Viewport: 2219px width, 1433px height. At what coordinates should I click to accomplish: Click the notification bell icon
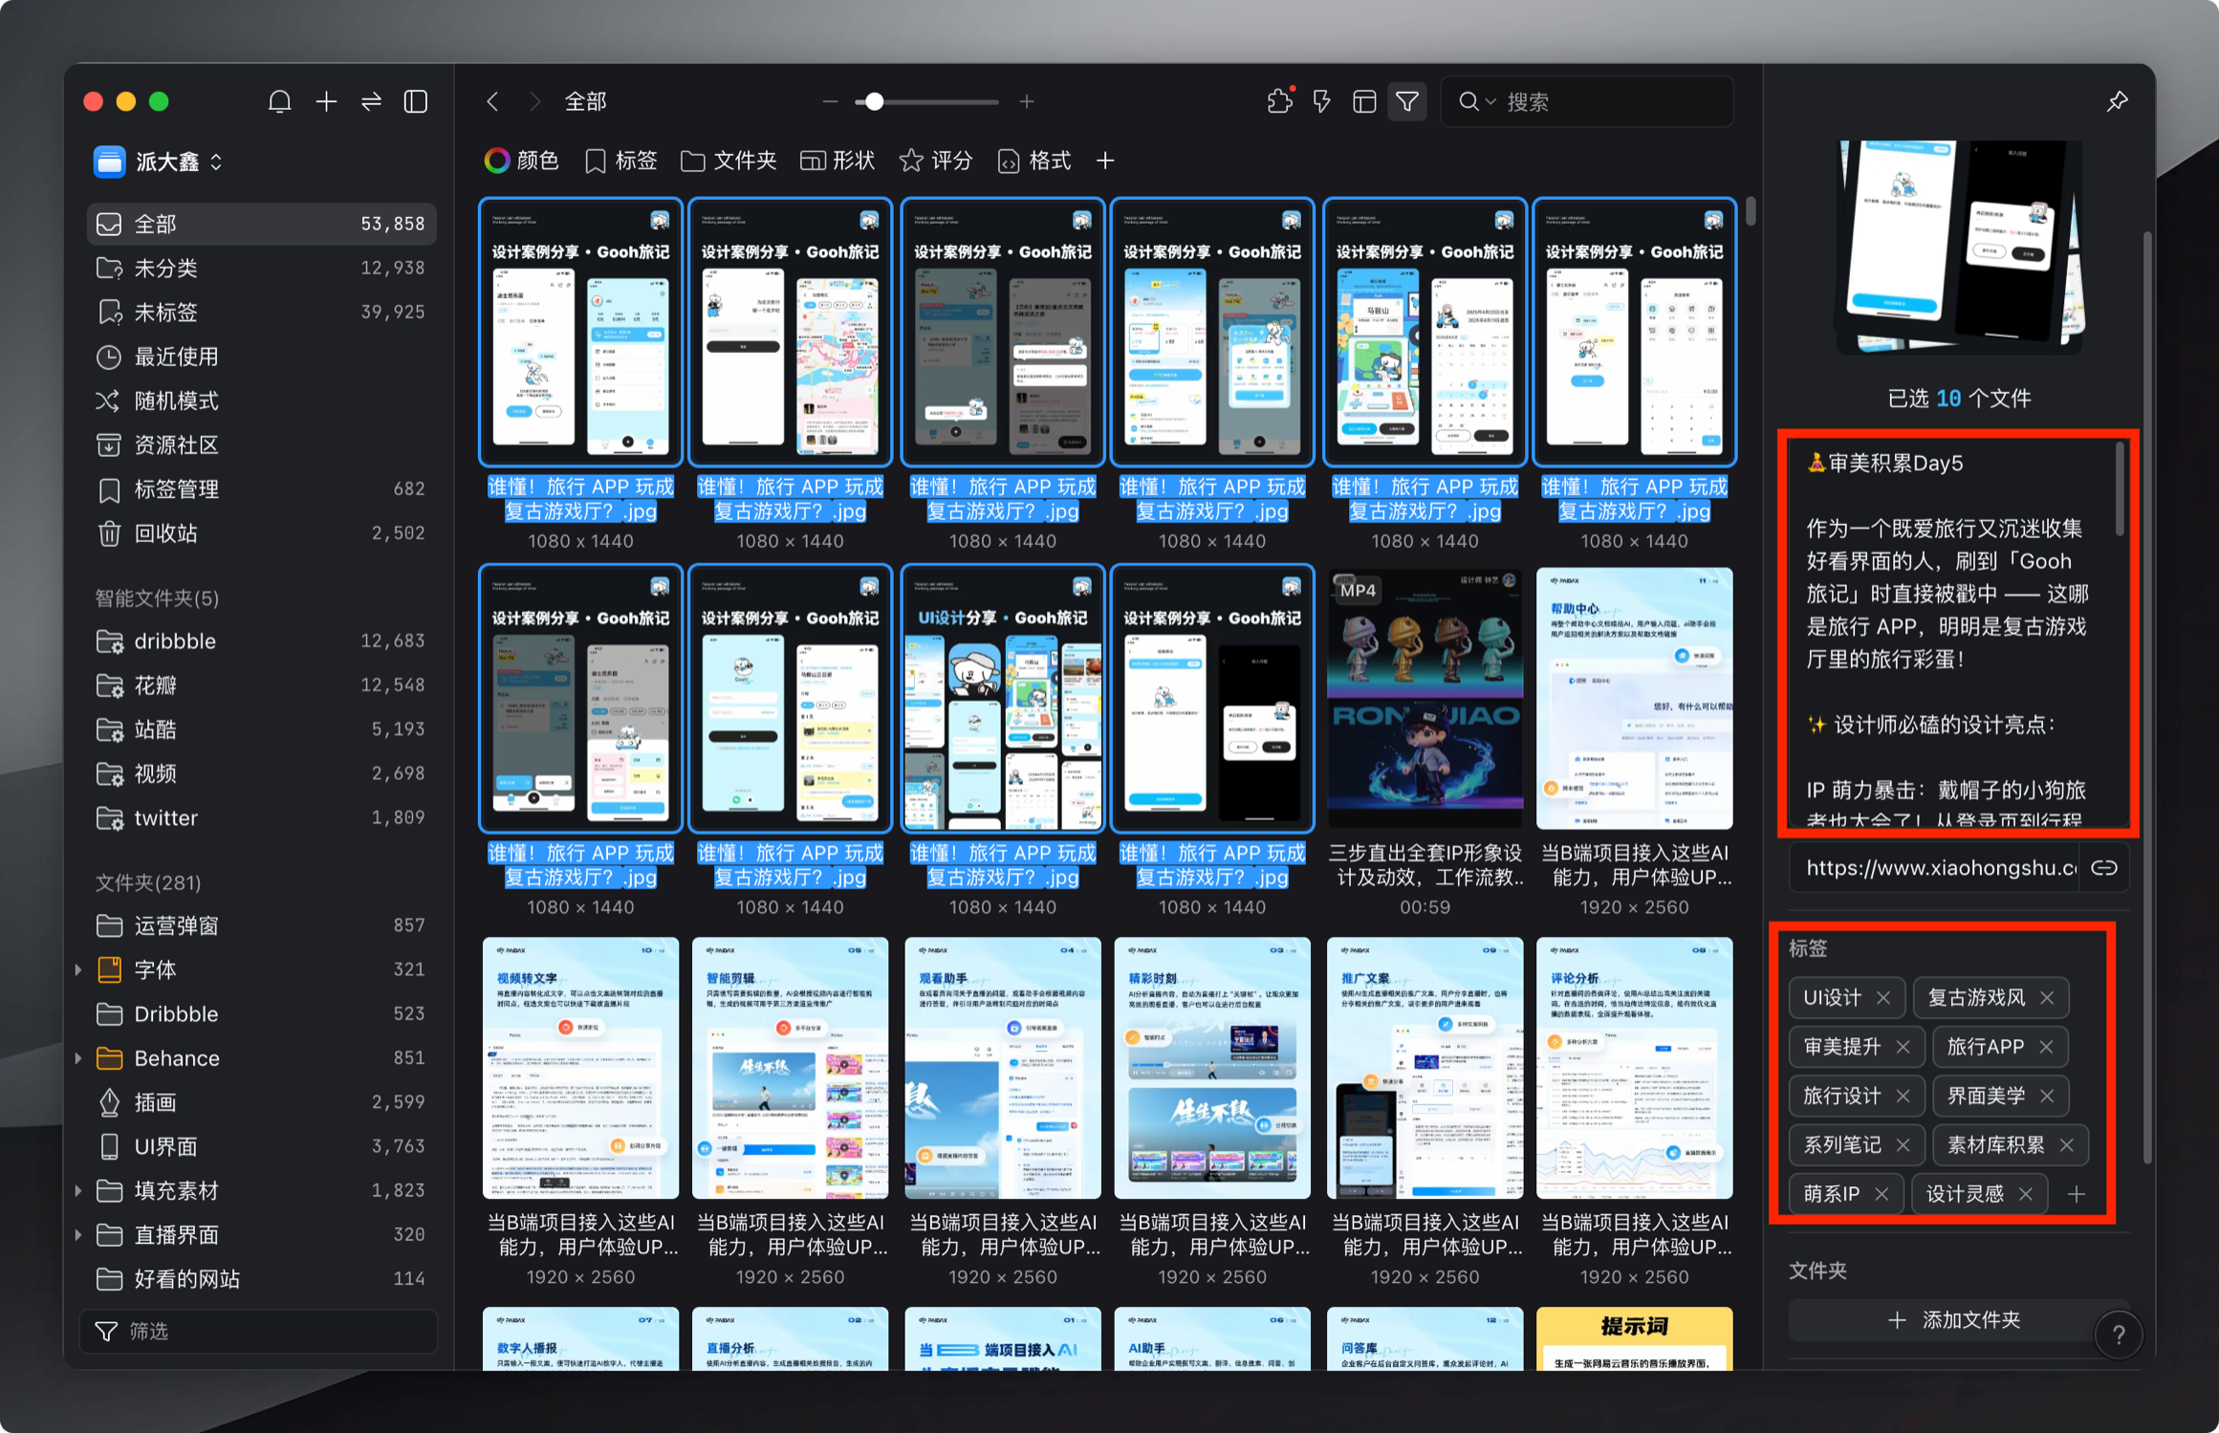279,101
